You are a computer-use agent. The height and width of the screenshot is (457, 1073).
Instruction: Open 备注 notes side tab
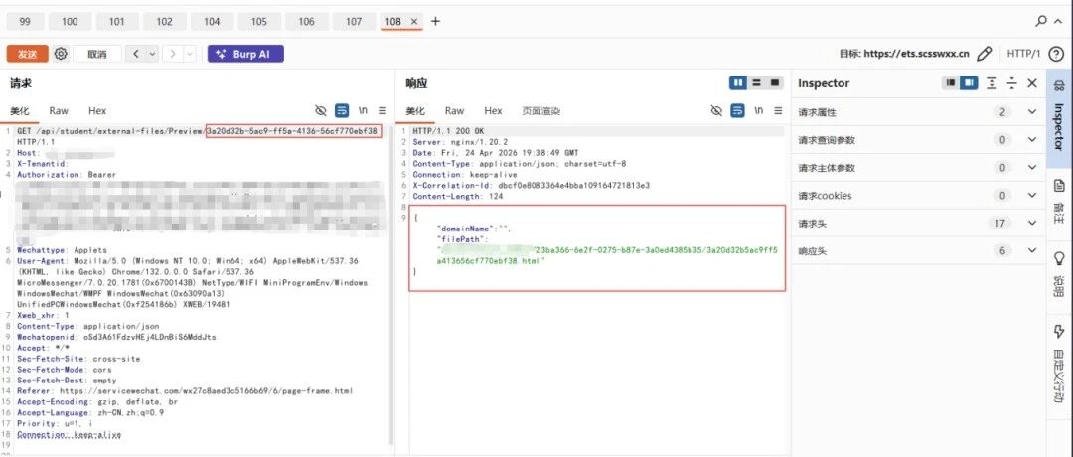(1059, 201)
